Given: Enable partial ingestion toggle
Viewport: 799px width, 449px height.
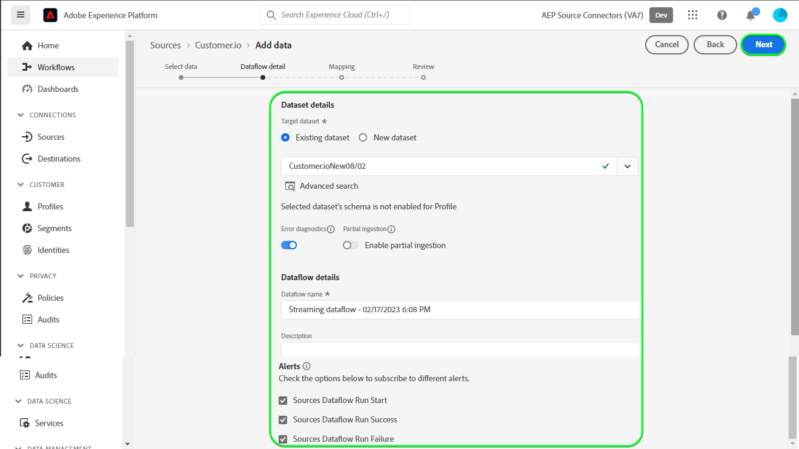Looking at the screenshot, I should [x=350, y=245].
